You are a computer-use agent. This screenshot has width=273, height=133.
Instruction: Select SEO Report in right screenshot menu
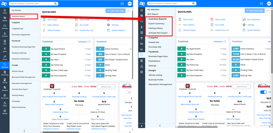[153, 14]
